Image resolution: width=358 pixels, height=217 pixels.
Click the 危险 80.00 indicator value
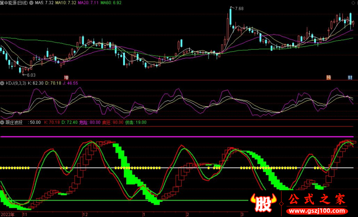click(89, 122)
